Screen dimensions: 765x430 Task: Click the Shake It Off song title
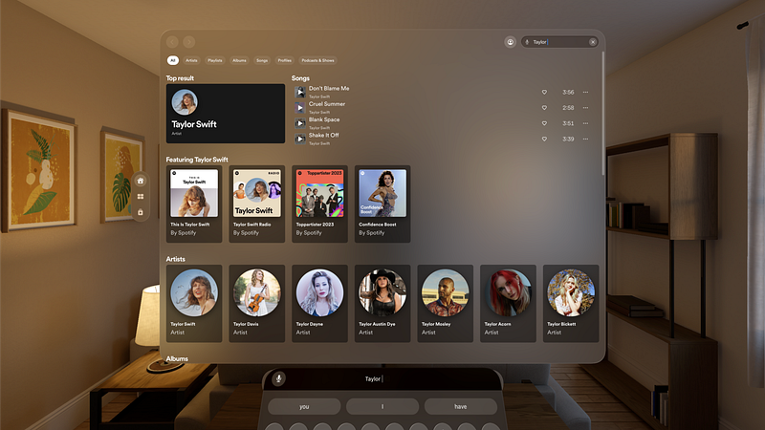point(323,136)
